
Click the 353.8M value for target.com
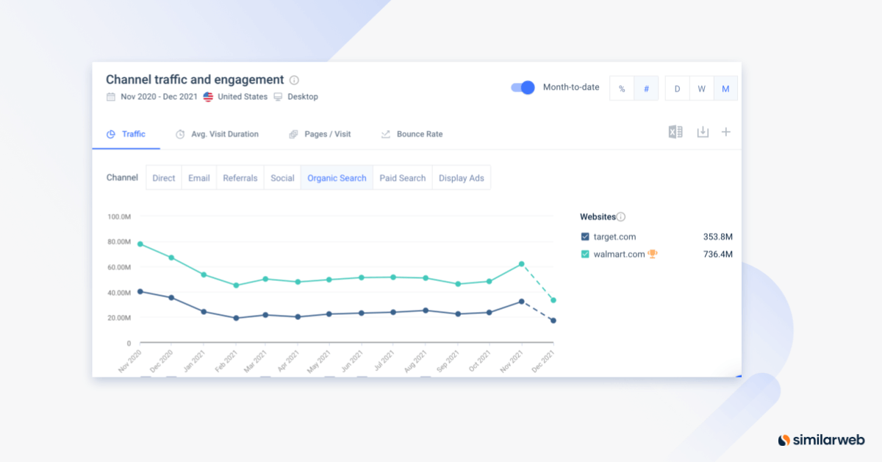717,237
